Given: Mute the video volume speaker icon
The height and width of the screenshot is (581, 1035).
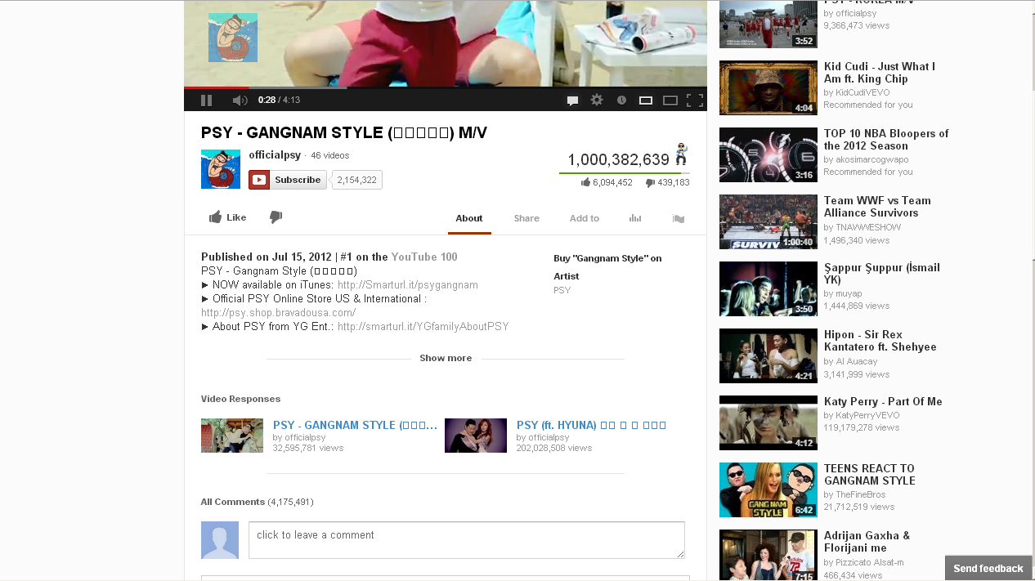Looking at the screenshot, I should (x=240, y=100).
